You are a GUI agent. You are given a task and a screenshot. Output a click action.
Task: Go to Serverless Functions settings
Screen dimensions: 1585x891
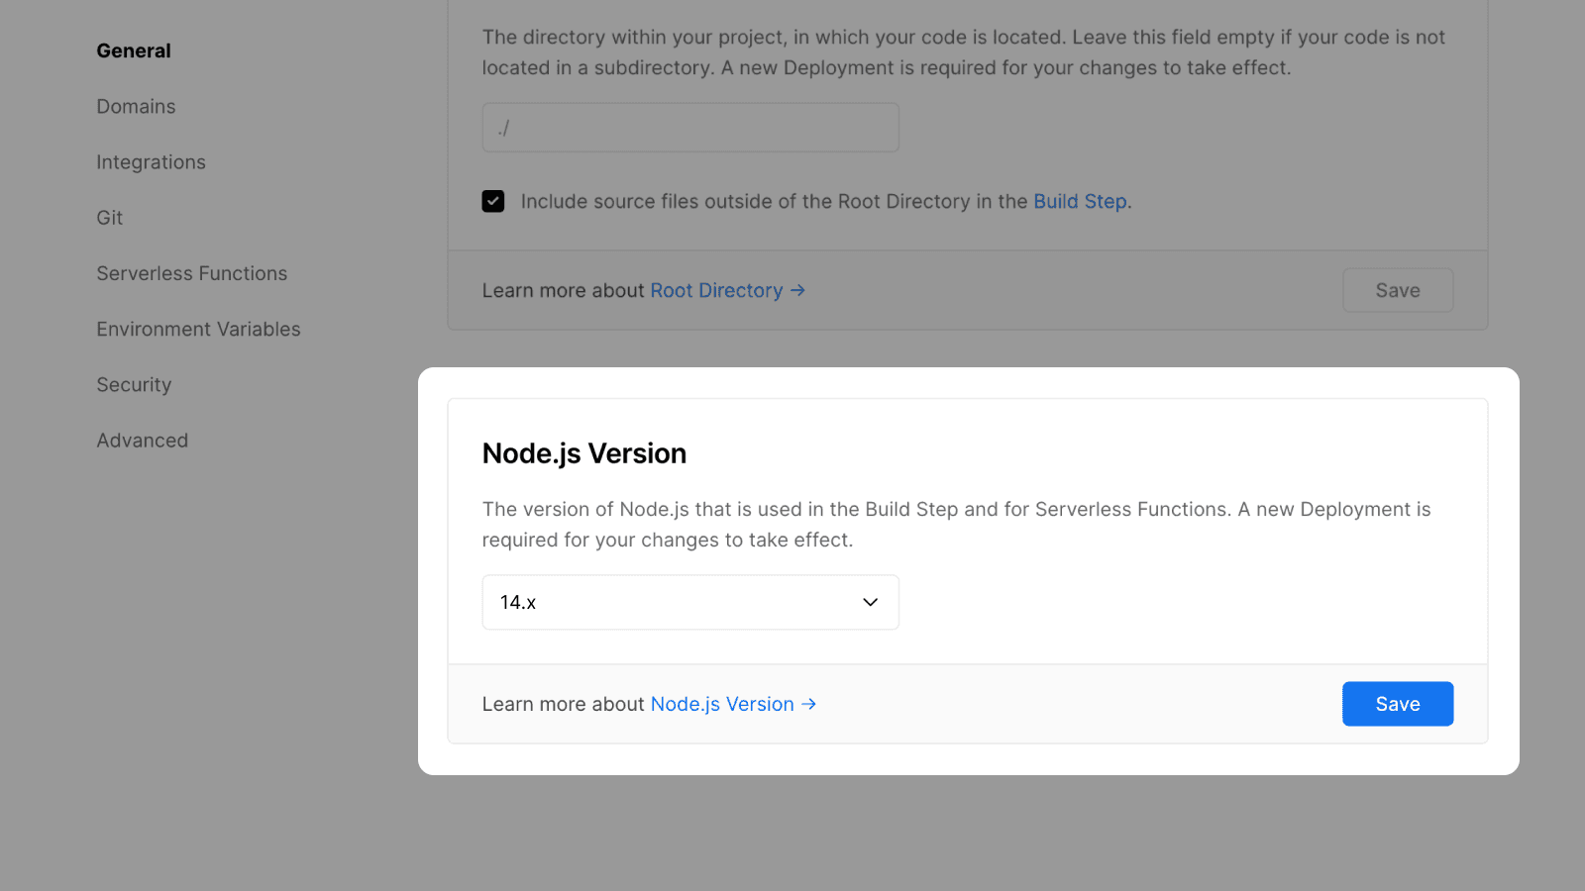coord(191,273)
